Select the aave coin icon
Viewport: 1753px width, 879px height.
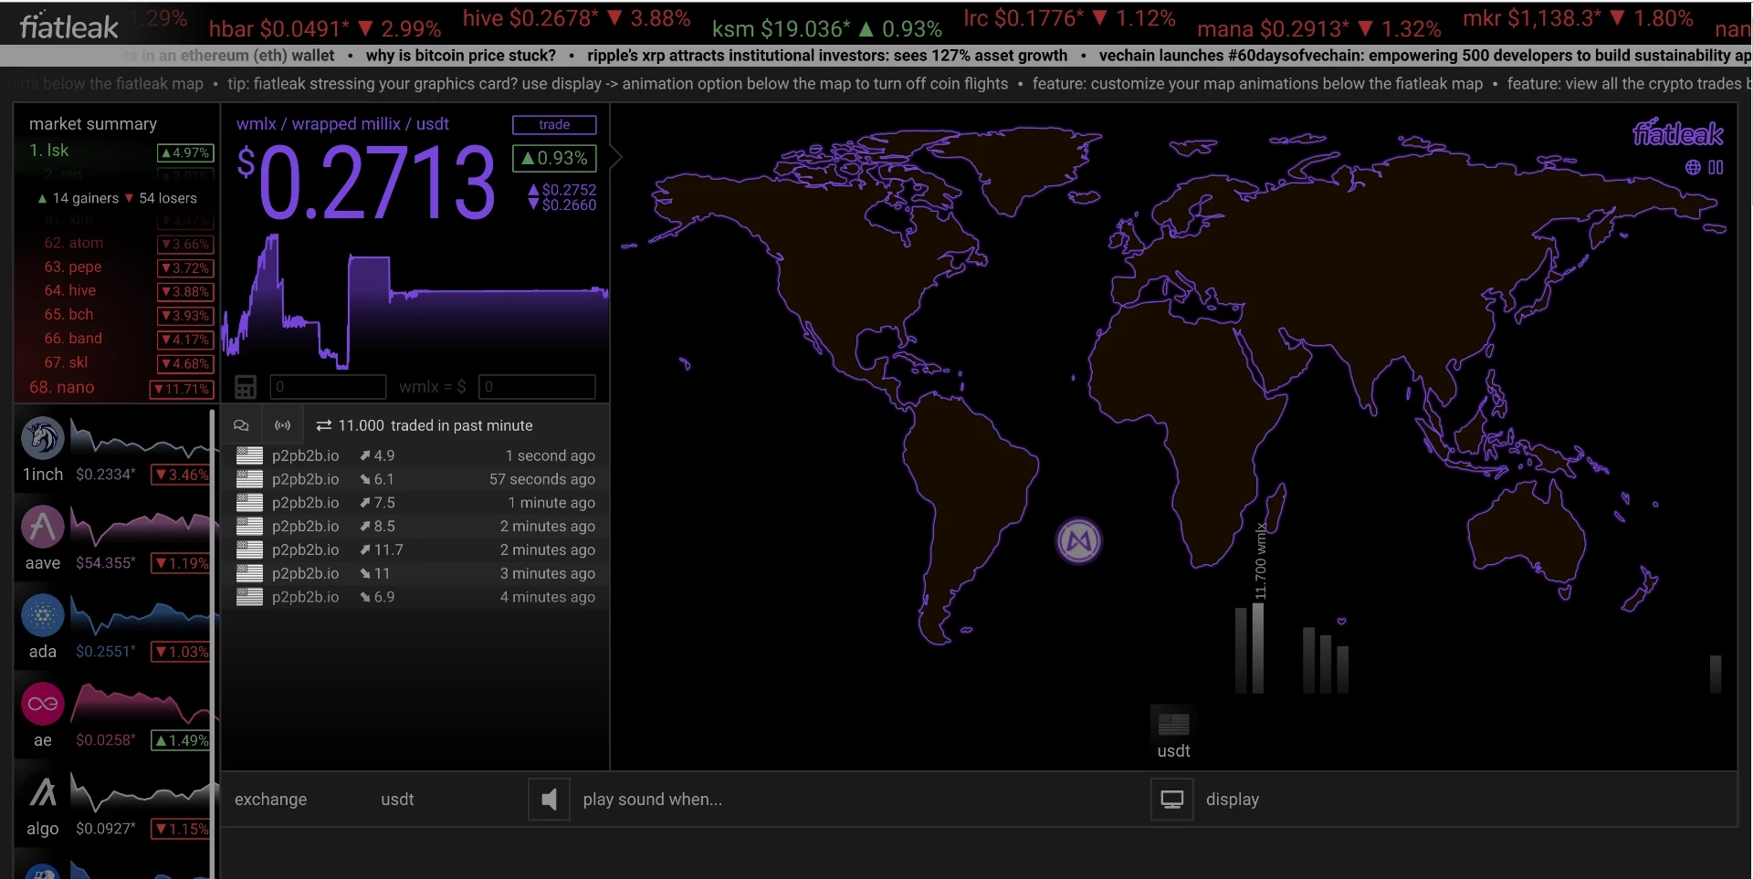43,527
